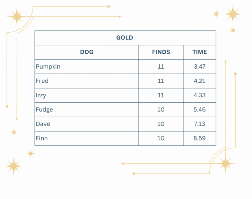Select Pumpkin's time cell 3.47
This screenshot has width=252, height=199.
pos(199,67)
